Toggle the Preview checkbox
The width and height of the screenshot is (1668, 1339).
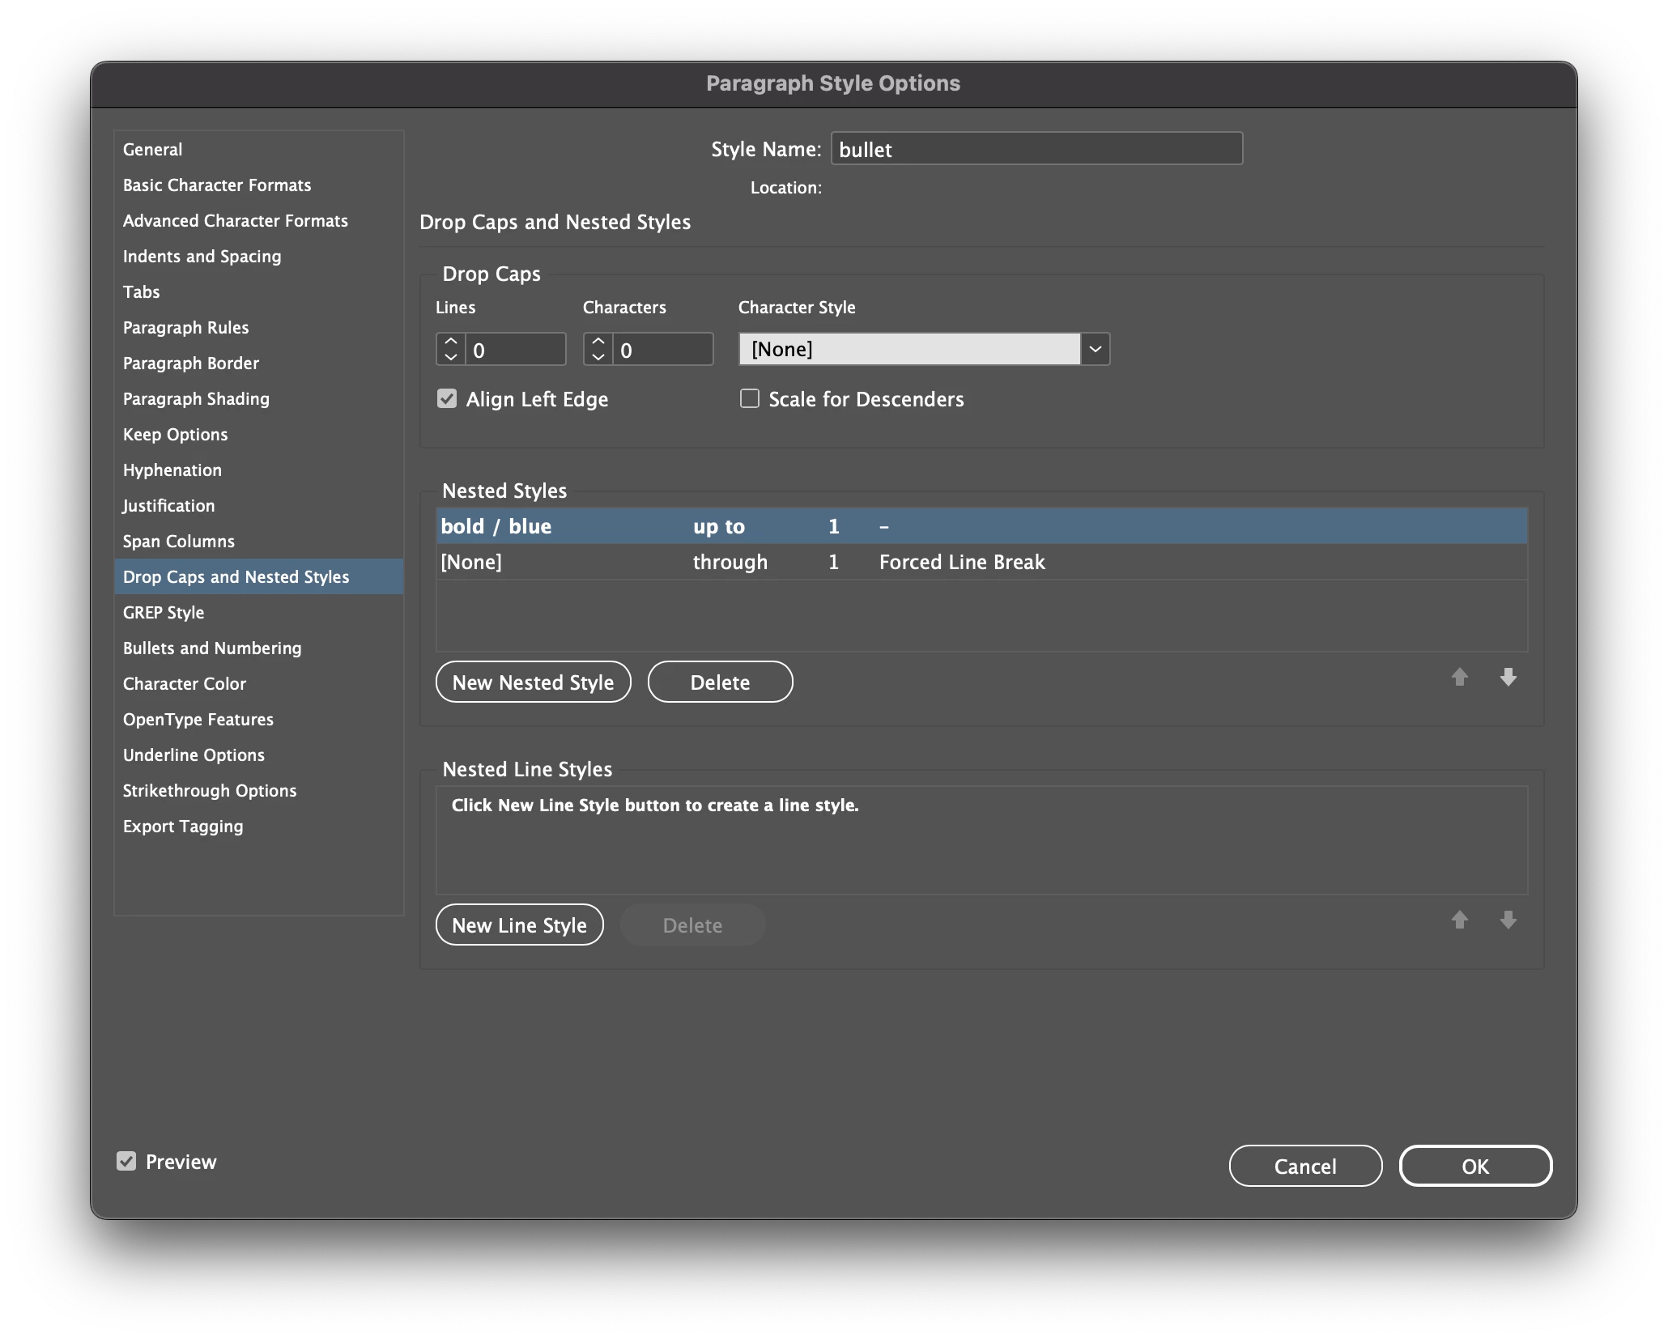126,1161
